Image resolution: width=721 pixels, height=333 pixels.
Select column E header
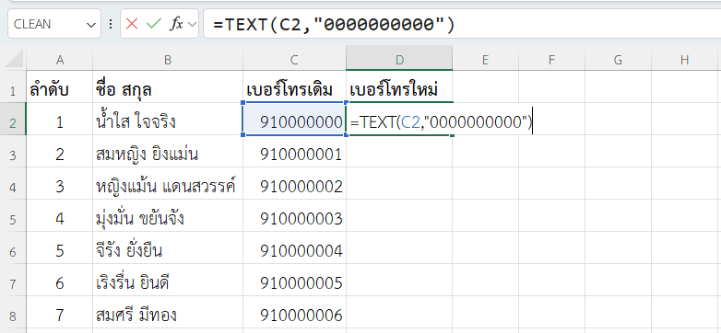485,60
